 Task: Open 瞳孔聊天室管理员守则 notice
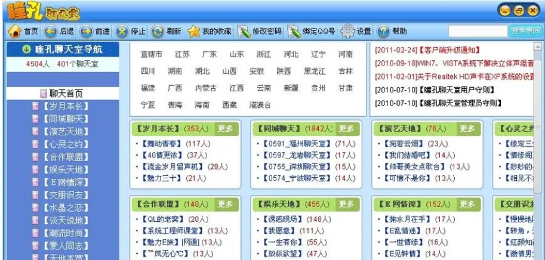click(438, 103)
